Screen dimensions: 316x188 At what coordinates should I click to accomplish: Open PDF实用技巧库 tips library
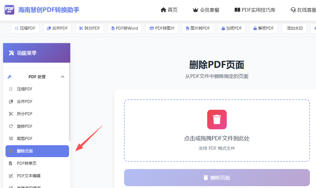coord(255,10)
